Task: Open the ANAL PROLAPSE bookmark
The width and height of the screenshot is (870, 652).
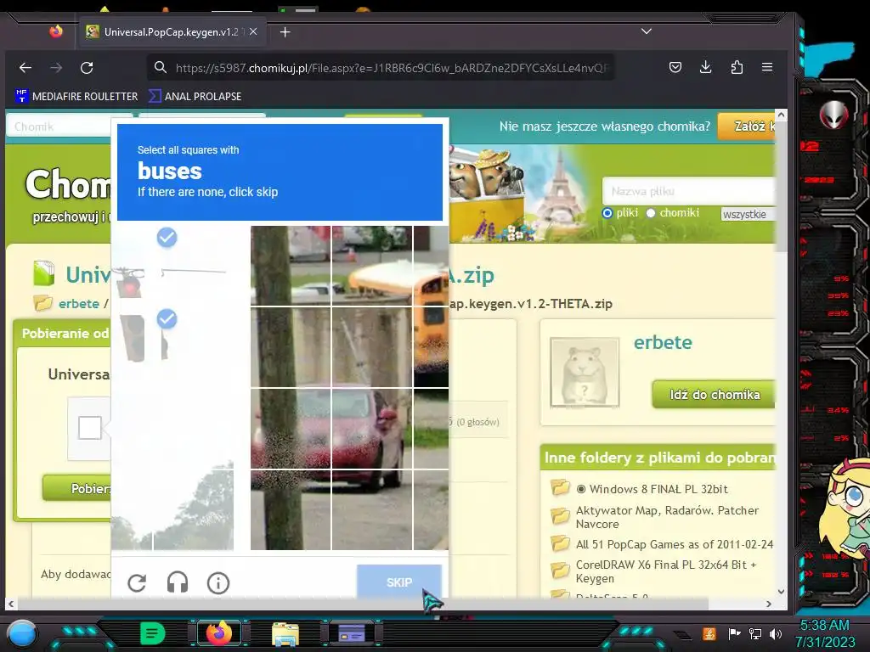Action: [x=195, y=97]
